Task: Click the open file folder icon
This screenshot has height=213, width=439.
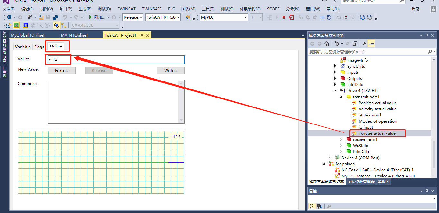Action: click(41, 17)
